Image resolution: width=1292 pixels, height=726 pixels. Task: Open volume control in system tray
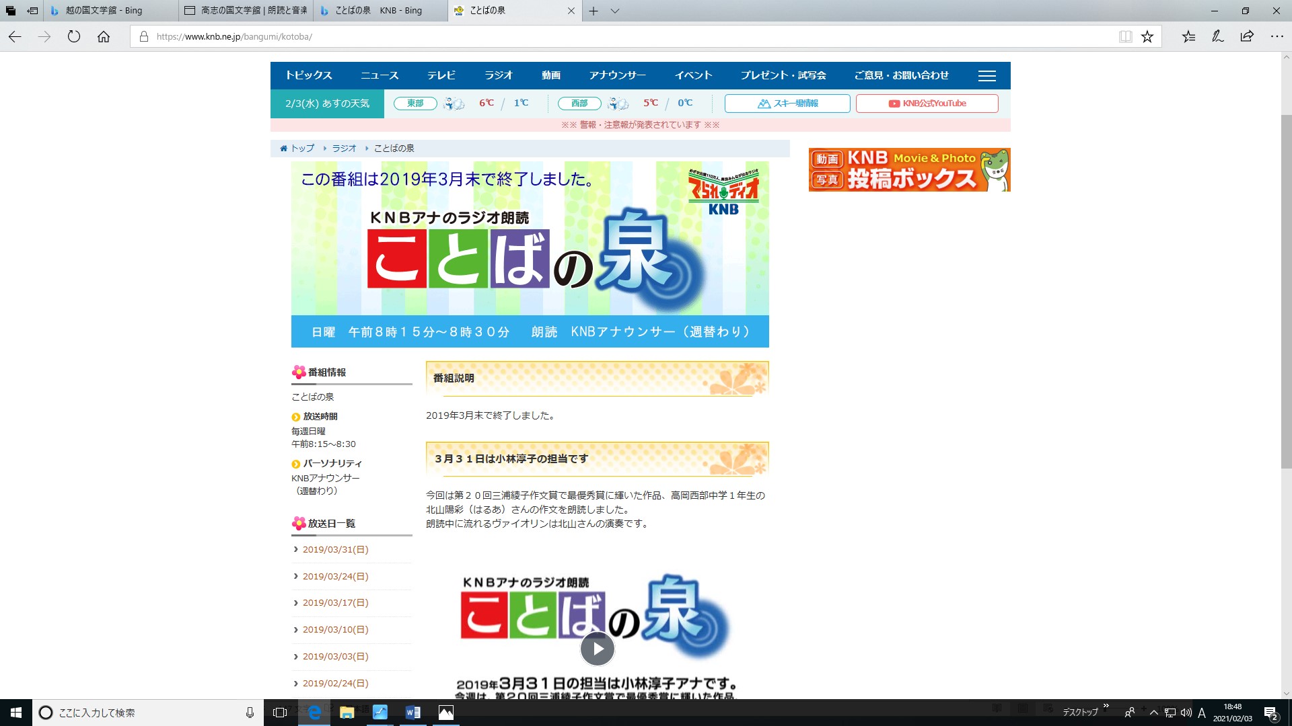[1186, 713]
